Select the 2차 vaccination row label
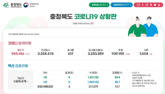This screenshot has height=94, width=165. (45, 82)
